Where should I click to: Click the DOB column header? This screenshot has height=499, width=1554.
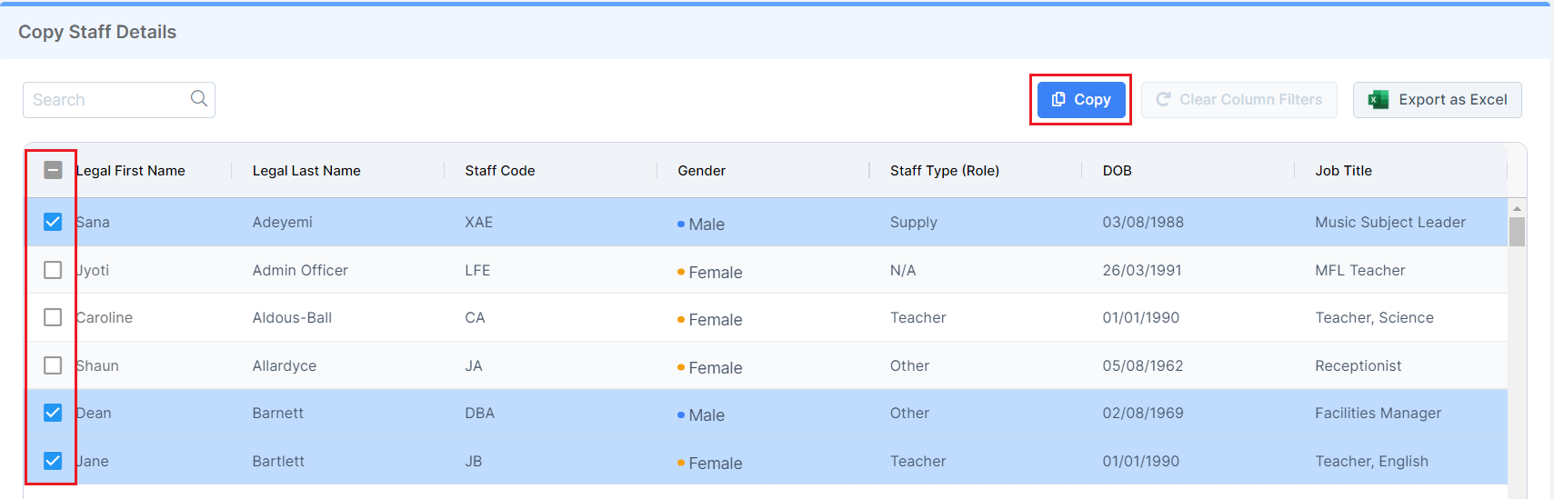(x=1117, y=171)
